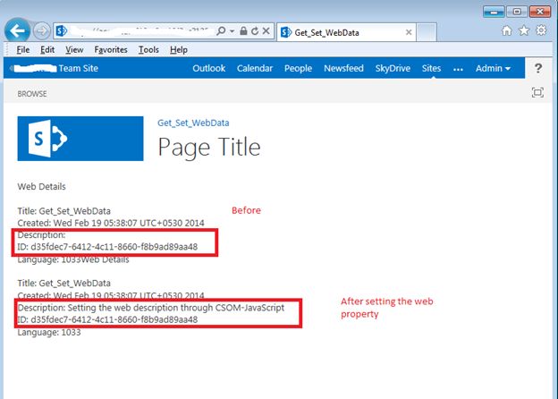
Task: Click the SharePoint site logo image
Action: [80, 139]
